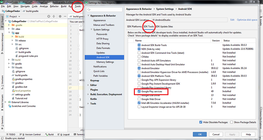Select HTTP Proxy settings page
Screen dimensions: 263x140
coord(102,39)
